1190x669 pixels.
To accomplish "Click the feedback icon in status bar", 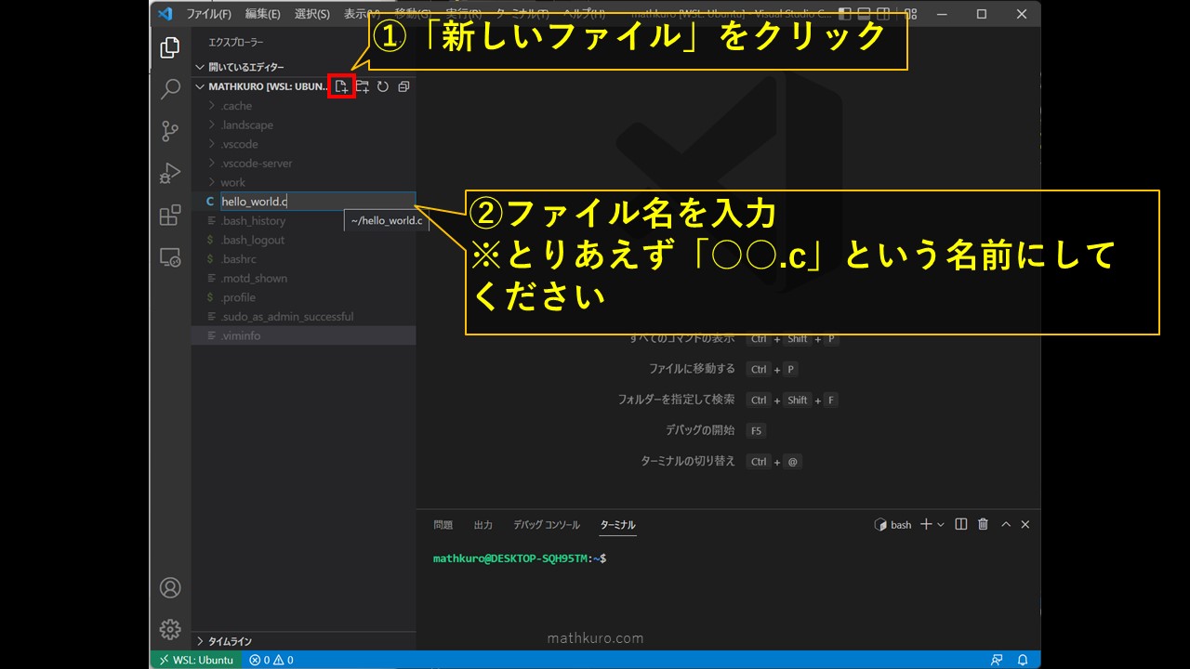I will tap(997, 660).
